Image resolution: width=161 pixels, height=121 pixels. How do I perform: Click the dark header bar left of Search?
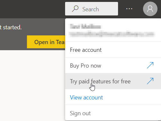[32, 9]
